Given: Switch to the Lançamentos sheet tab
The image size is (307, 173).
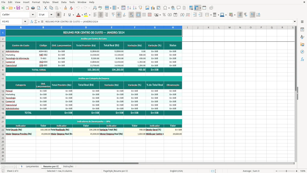Looking at the screenshot, I should tap(32, 166).
